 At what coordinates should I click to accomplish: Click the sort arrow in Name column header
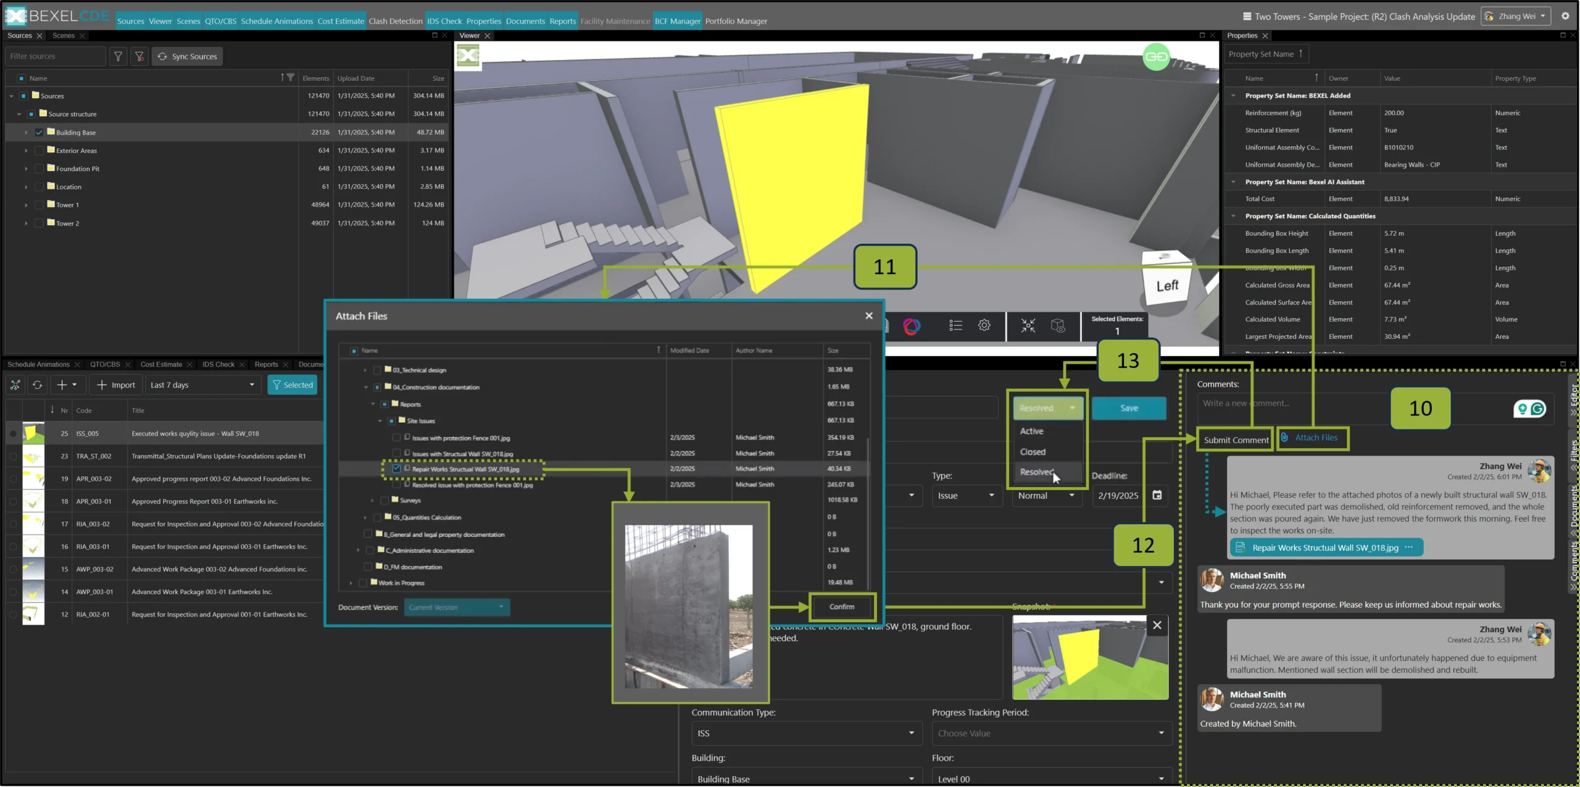tap(283, 78)
